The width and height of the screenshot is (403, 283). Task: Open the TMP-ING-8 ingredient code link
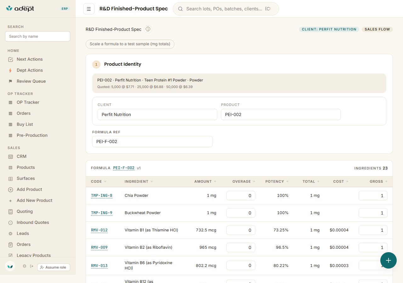102,196
